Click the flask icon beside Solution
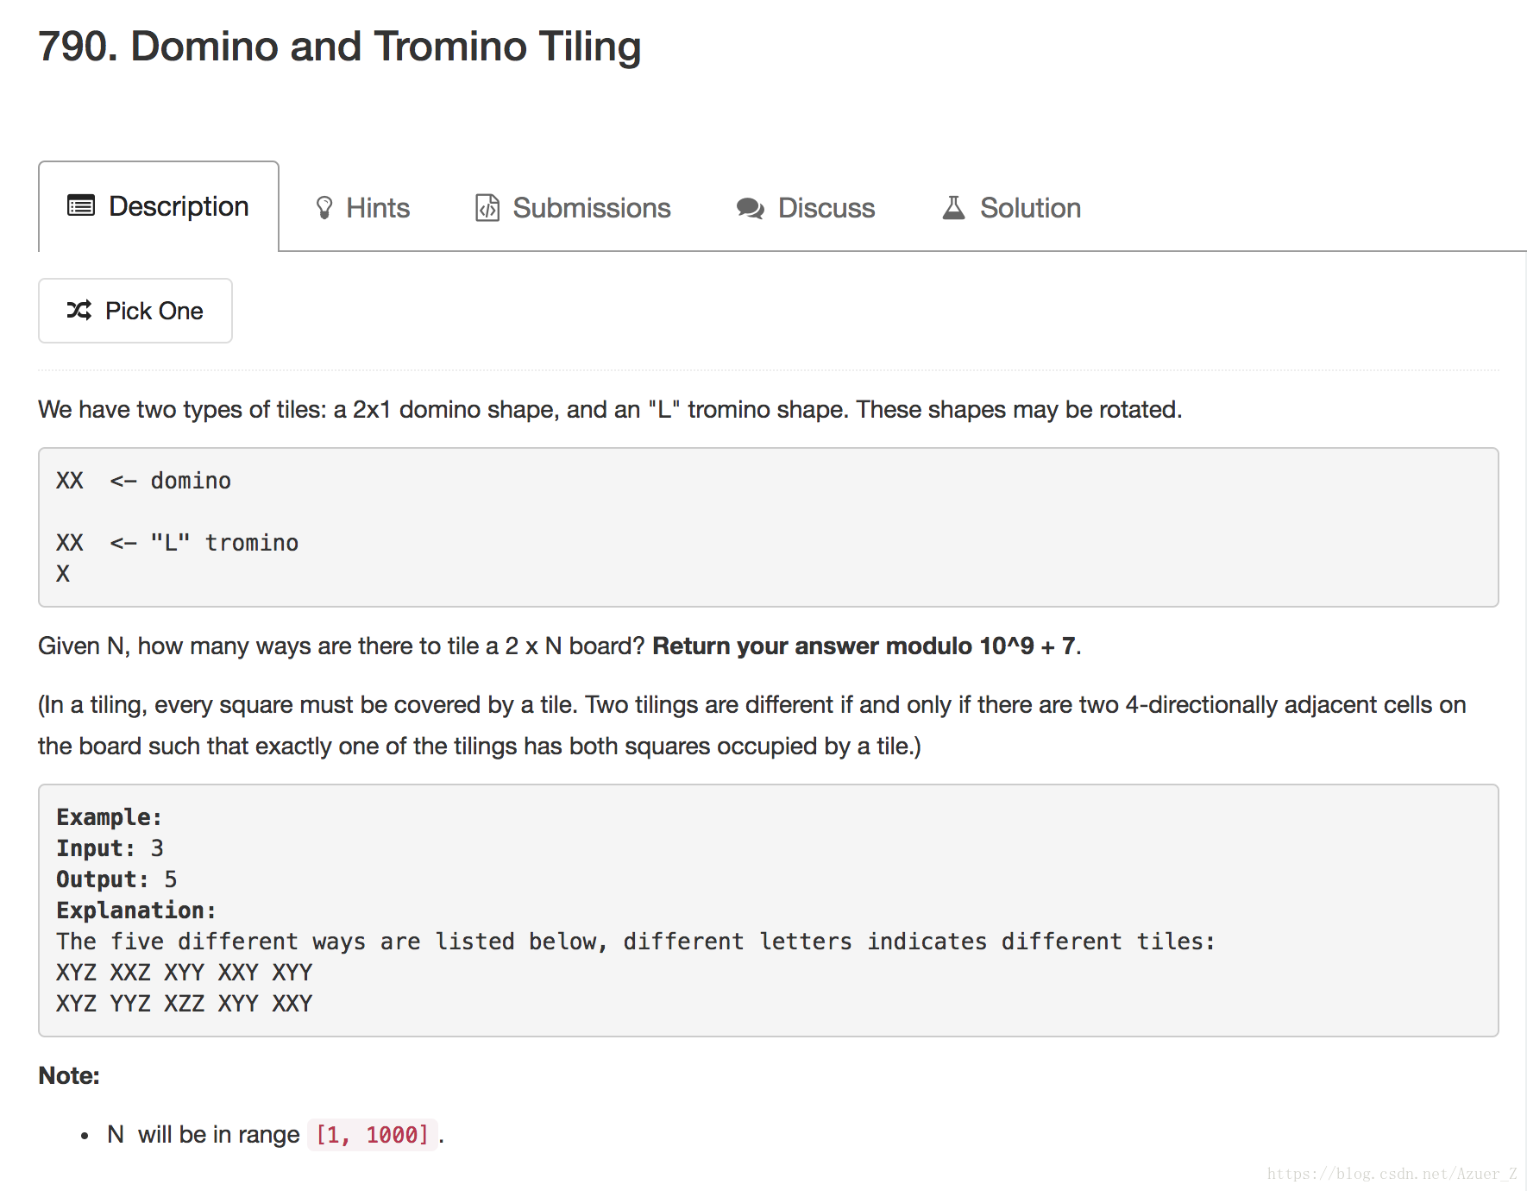 [x=952, y=207]
